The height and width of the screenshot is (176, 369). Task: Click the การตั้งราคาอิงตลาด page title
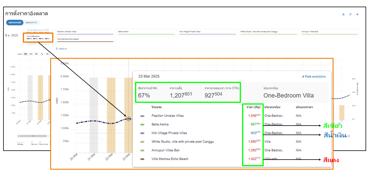pyautogui.click(x=27, y=13)
